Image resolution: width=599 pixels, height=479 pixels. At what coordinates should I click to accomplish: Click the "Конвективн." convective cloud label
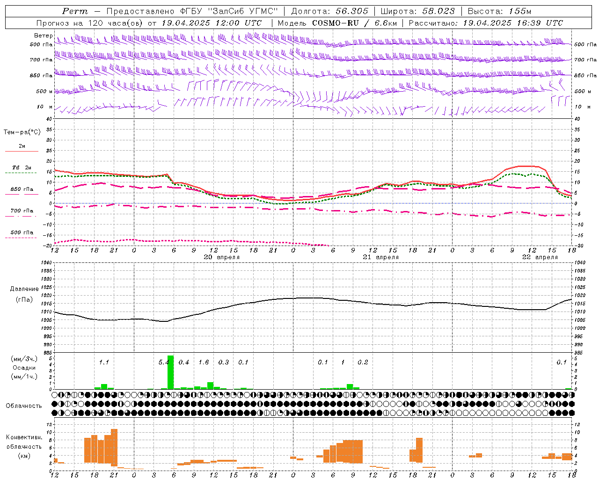tap(24, 437)
